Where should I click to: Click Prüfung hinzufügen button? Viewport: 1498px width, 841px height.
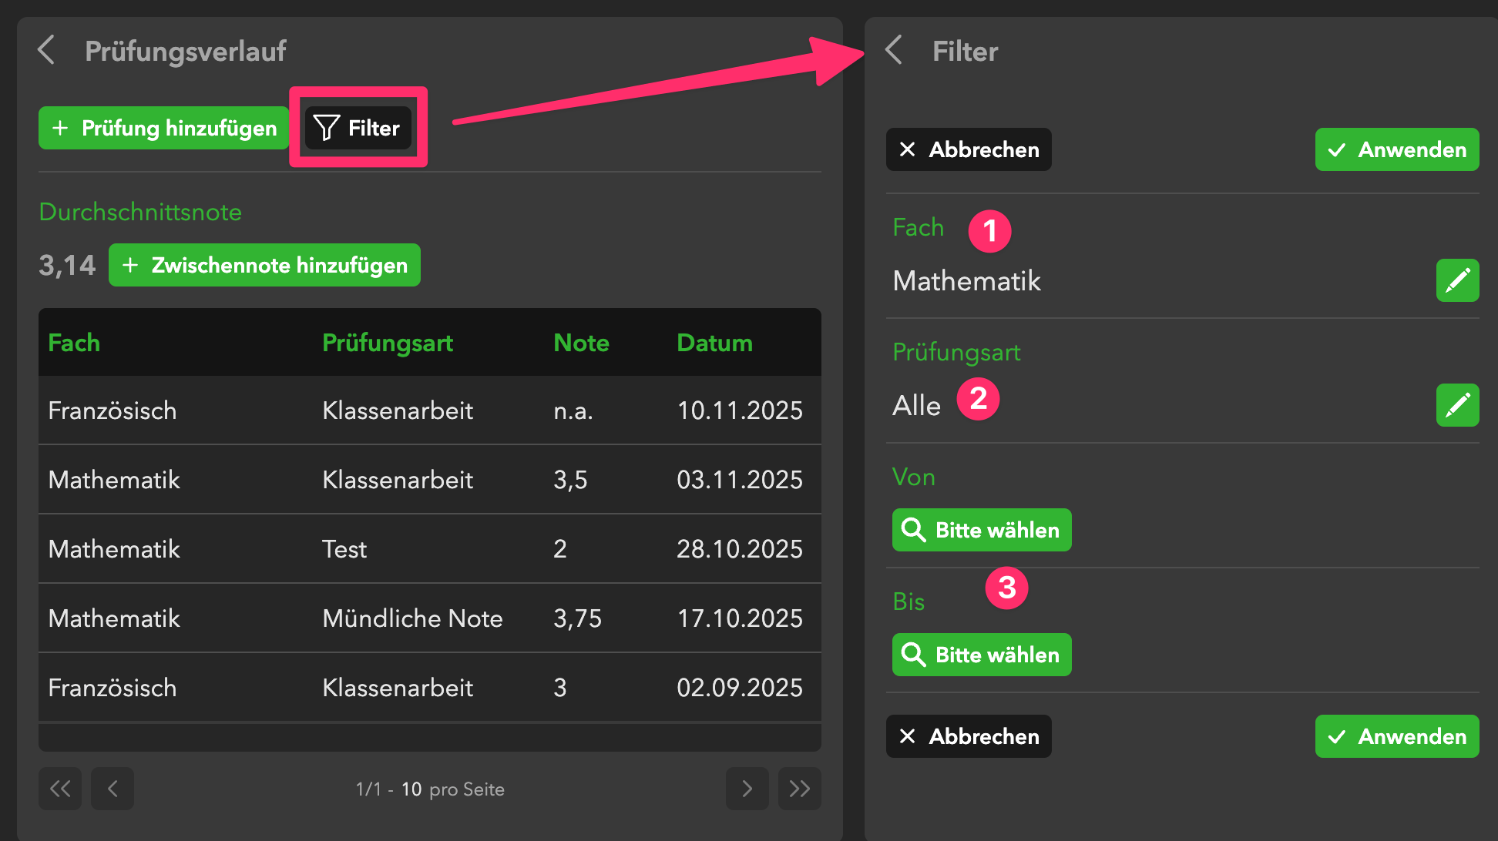pos(164,128)
